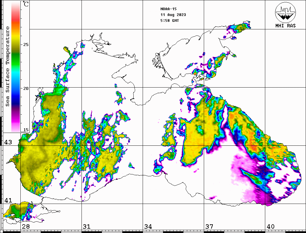Click longitude label 28

pyautogui.click(x=26, y=227)
